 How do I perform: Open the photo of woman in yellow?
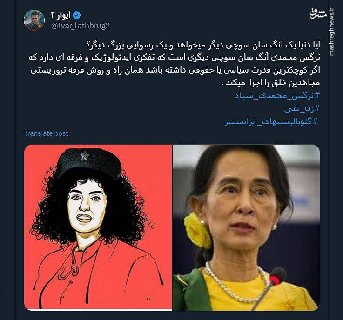(246, 227)
